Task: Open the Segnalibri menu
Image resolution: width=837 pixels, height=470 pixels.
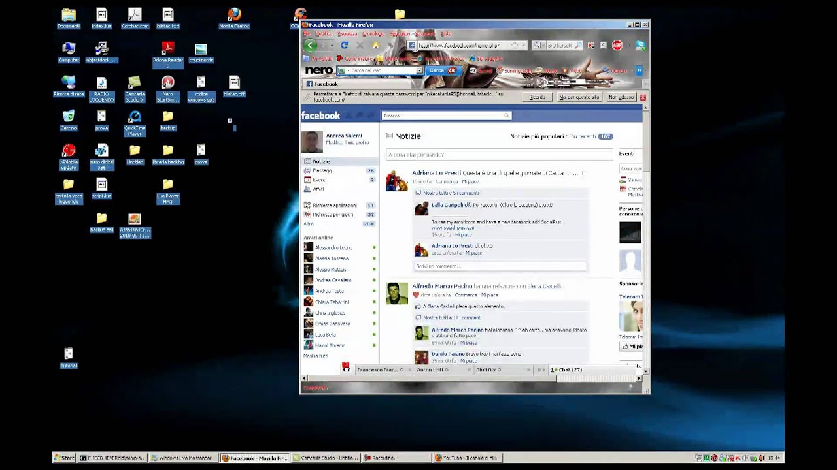Action: tap(400, 33)
